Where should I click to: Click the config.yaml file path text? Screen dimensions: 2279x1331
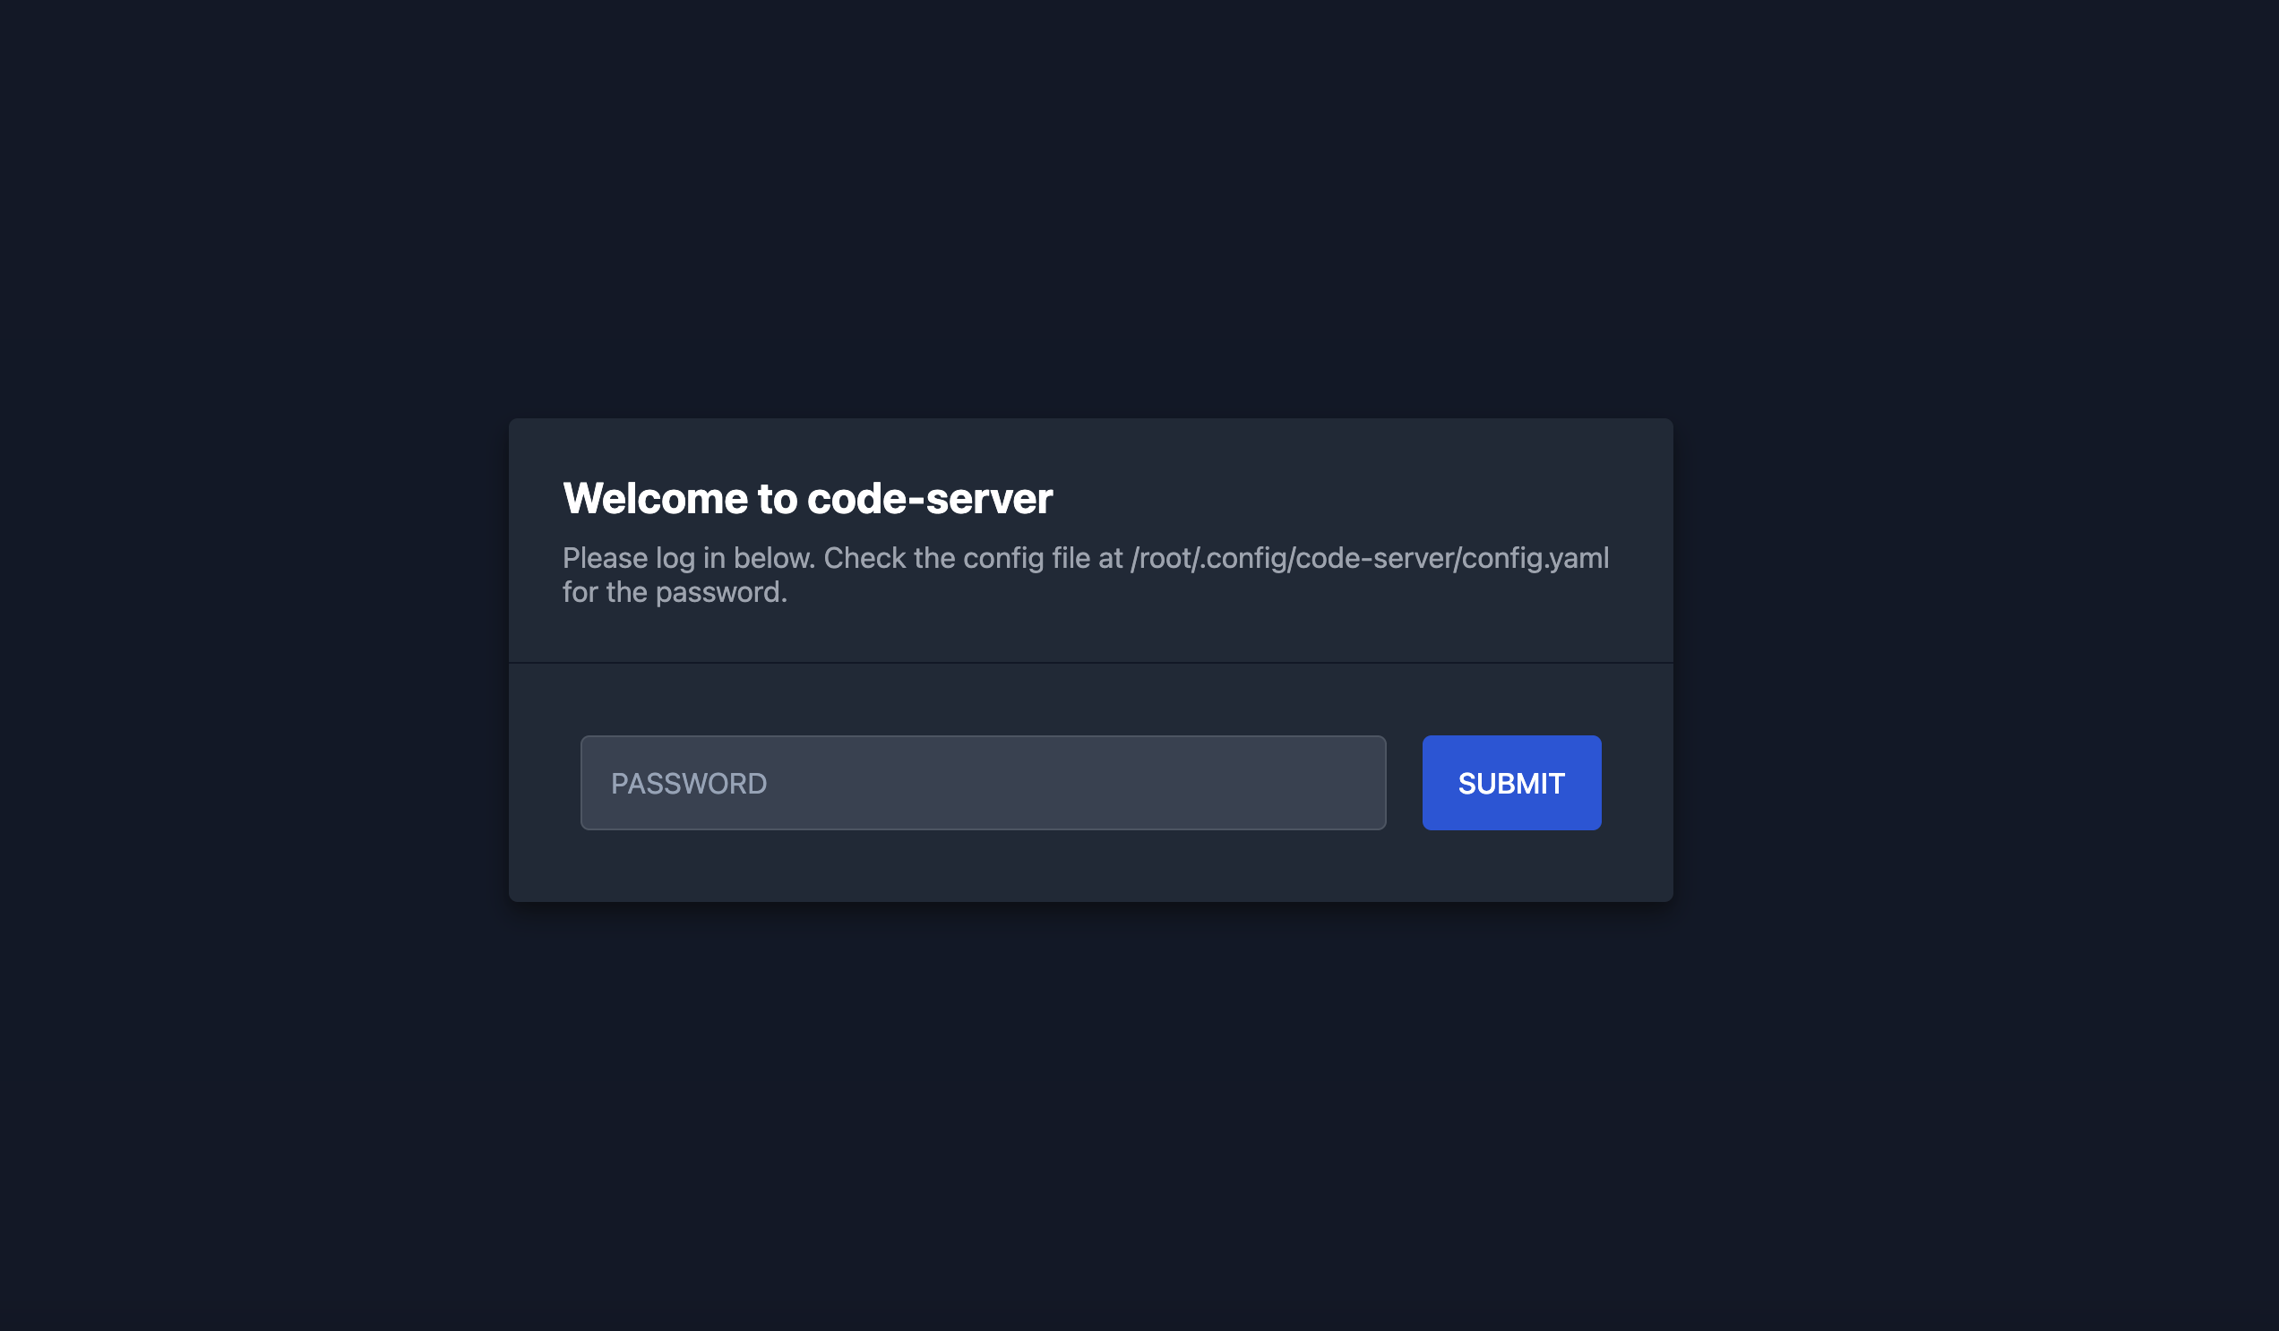coord(1369,559)
